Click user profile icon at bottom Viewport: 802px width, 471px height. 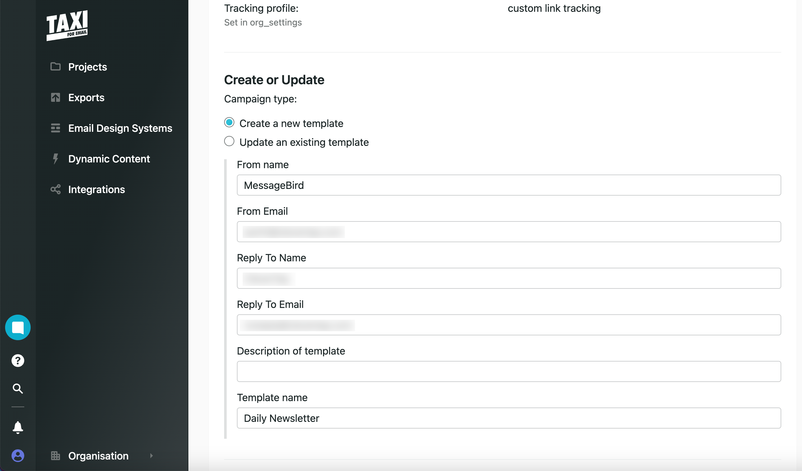tap(17, 456)
